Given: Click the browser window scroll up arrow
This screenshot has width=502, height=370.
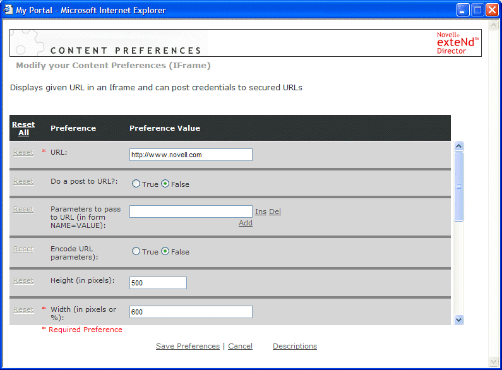Looking at the screenshot, I should pyautogui.click(x=493, y=25).
